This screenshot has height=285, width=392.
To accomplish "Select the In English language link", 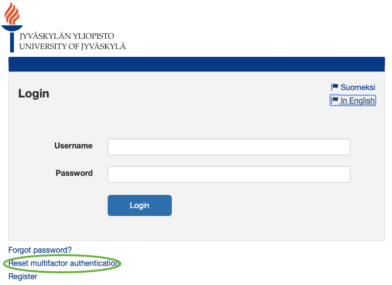I will tap(357, 101).
